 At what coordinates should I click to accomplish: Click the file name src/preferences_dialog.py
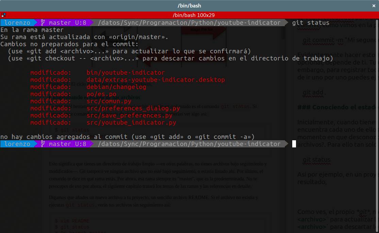[x=133, y=108]
